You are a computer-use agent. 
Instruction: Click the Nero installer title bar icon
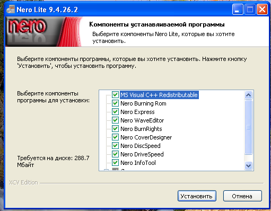pos(11,10)
